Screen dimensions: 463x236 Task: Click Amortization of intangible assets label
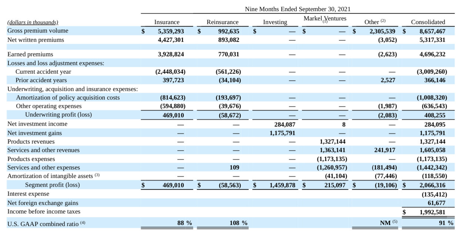(54, 176)
